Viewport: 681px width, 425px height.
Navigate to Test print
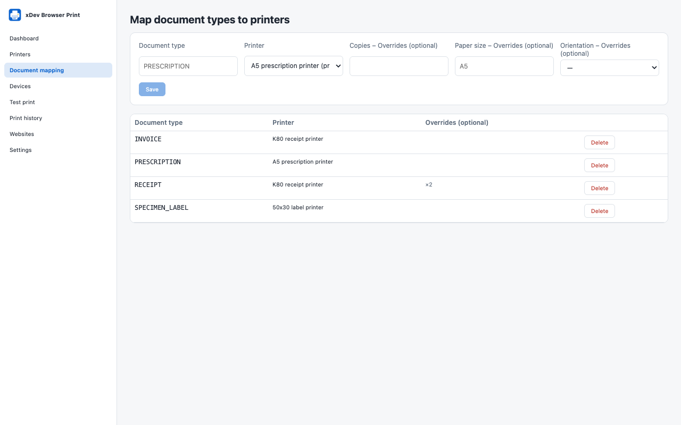58,102
